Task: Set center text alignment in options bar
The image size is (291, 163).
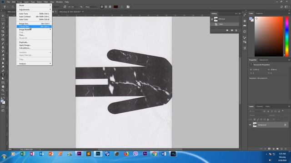Action: click(106, 7)
